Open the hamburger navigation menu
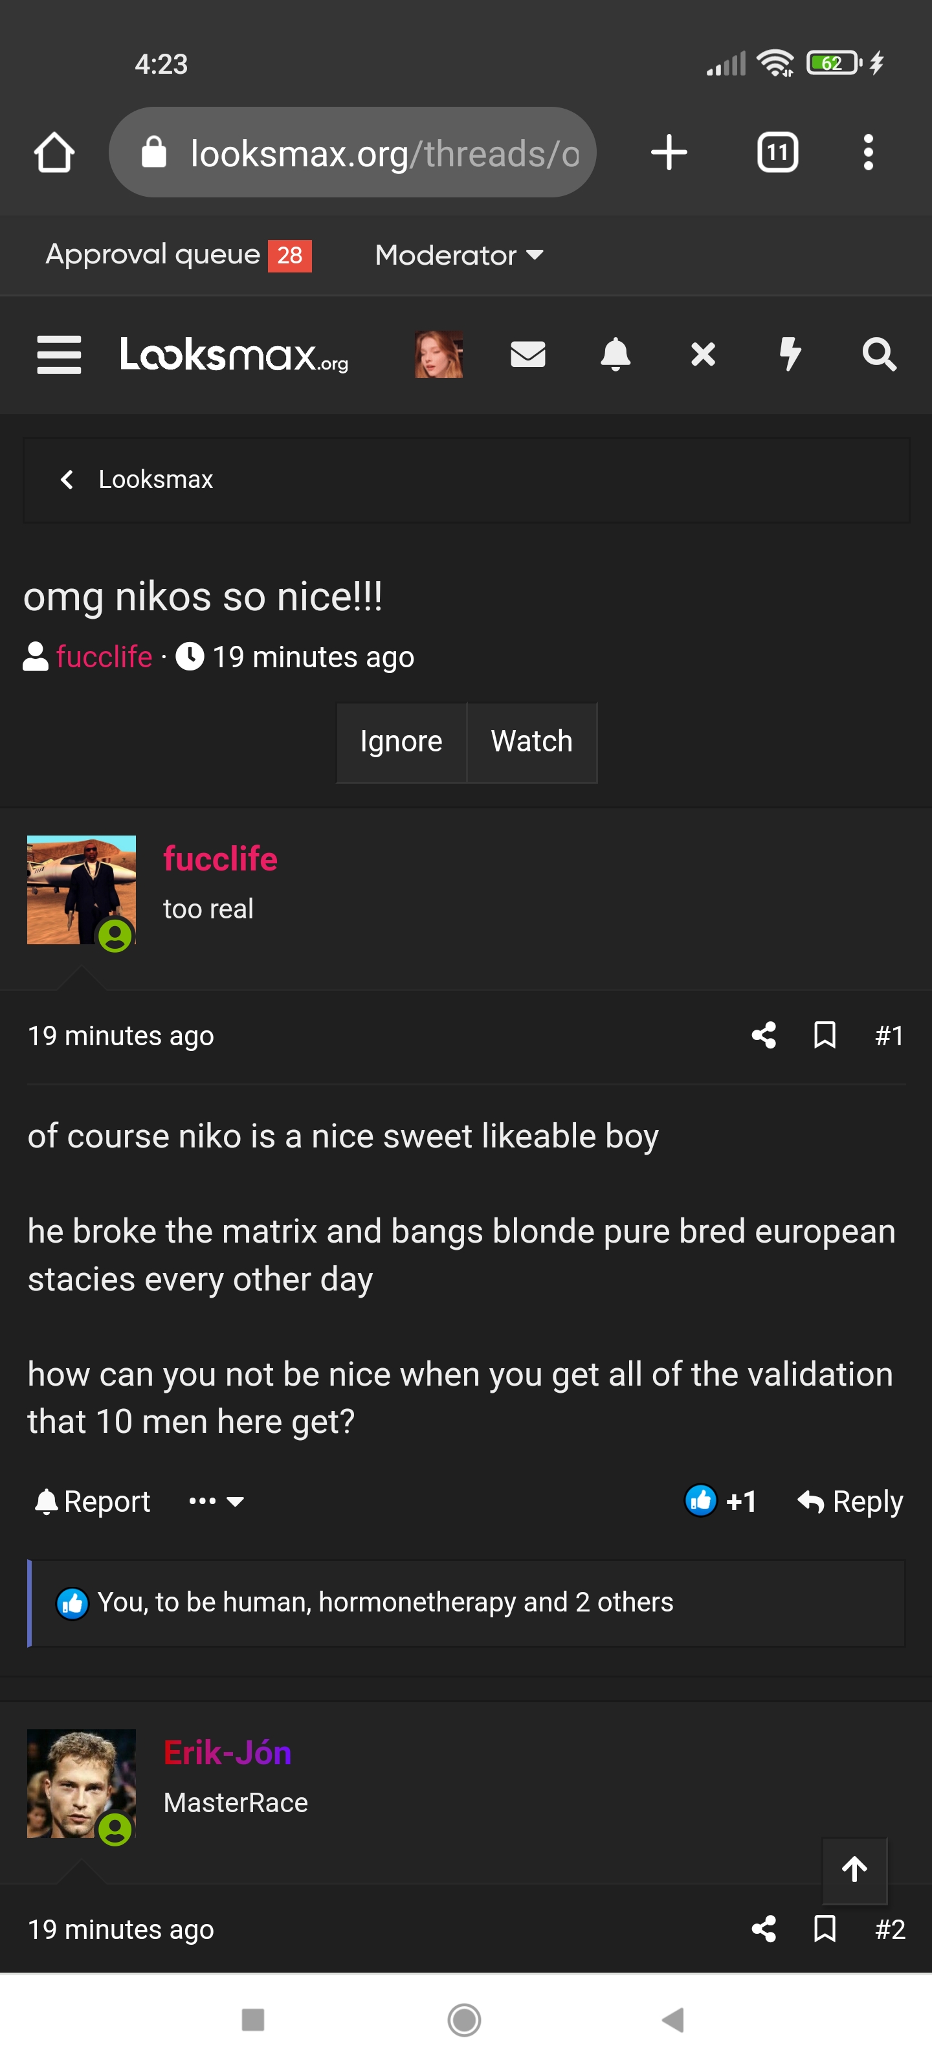 click(59, 355)
